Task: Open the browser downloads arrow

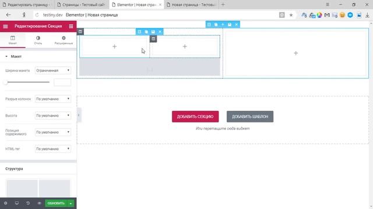Action: [367, 15]
